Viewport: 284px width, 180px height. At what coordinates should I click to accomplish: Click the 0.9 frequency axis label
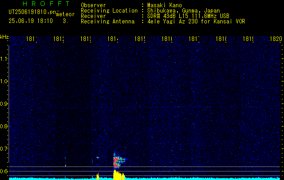4,104
